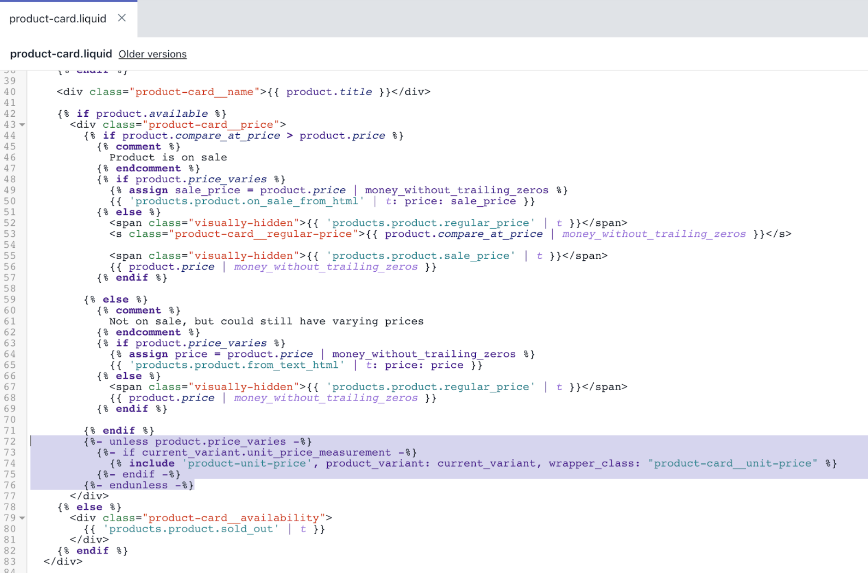Click the 'product-unit-price' snippet name
This screenshot has width=868, height=573.
coord(246,463)
